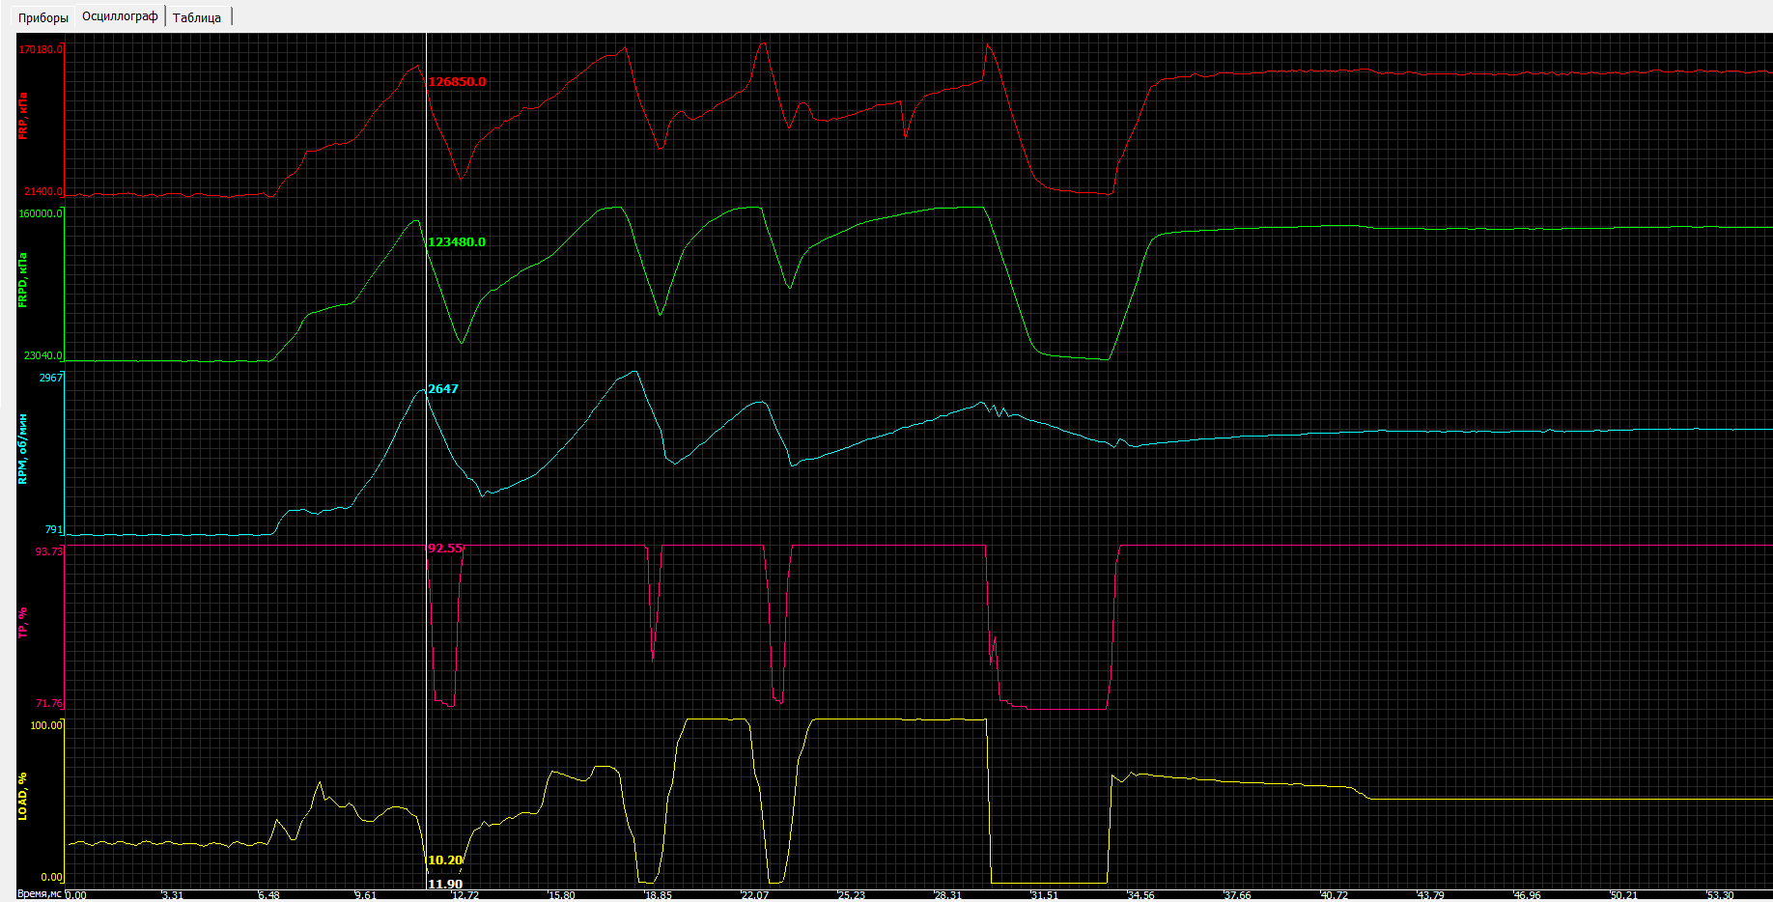Click the LOAD, % axis label

23,797
